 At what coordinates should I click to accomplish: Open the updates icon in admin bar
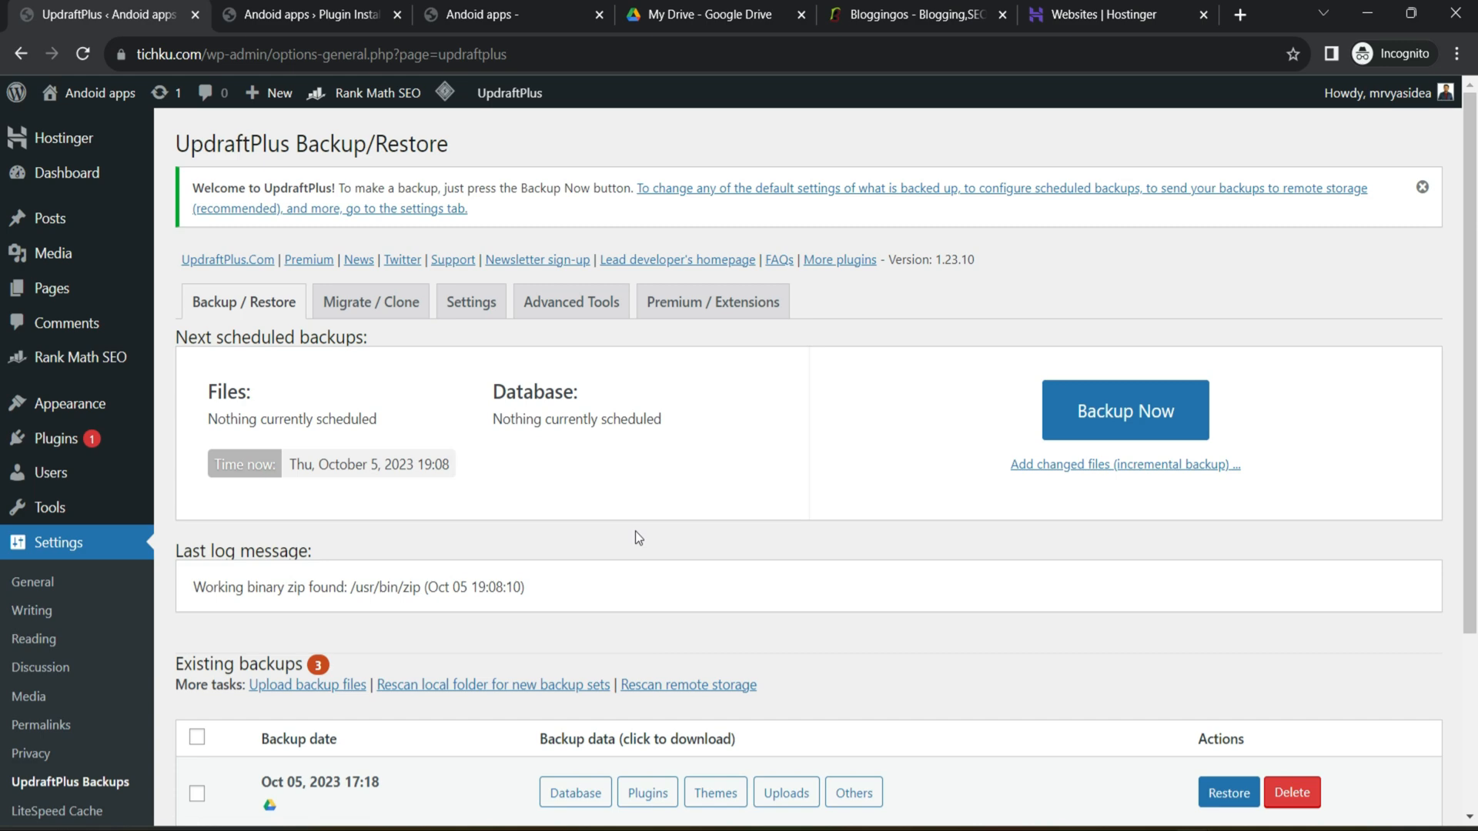click(159, 92)
